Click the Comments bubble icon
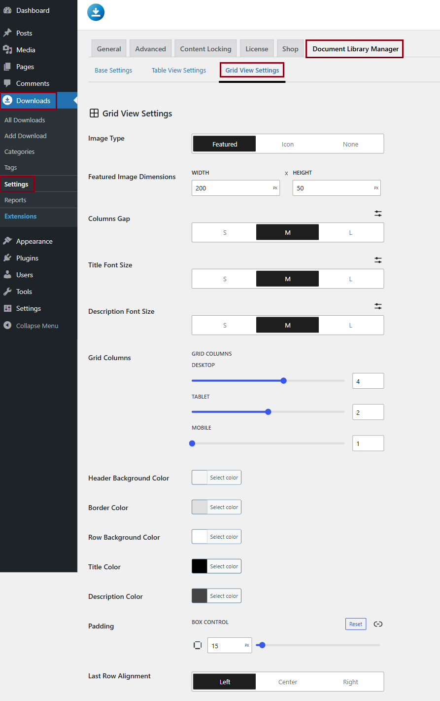 7,83
